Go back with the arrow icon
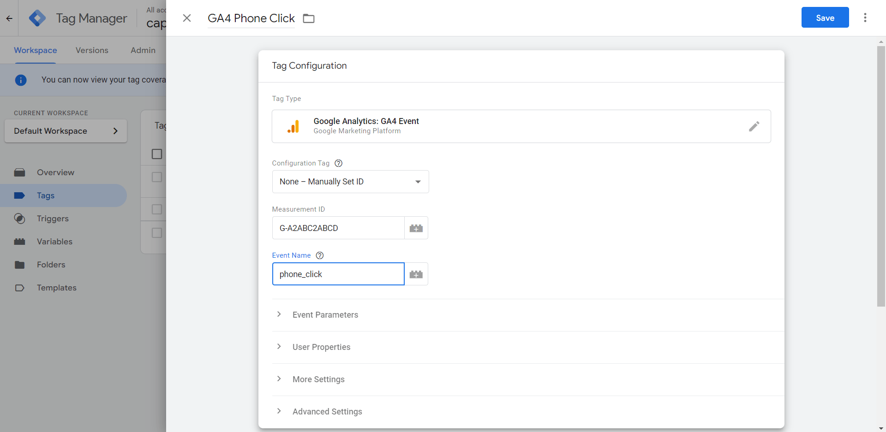The width and height of the screenshot is (886, 432). pos(9,18)
